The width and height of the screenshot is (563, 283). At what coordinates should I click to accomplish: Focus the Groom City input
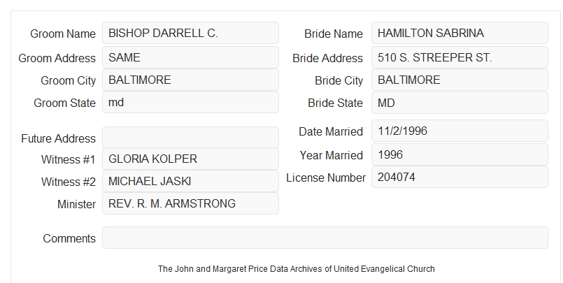[190, 80]
